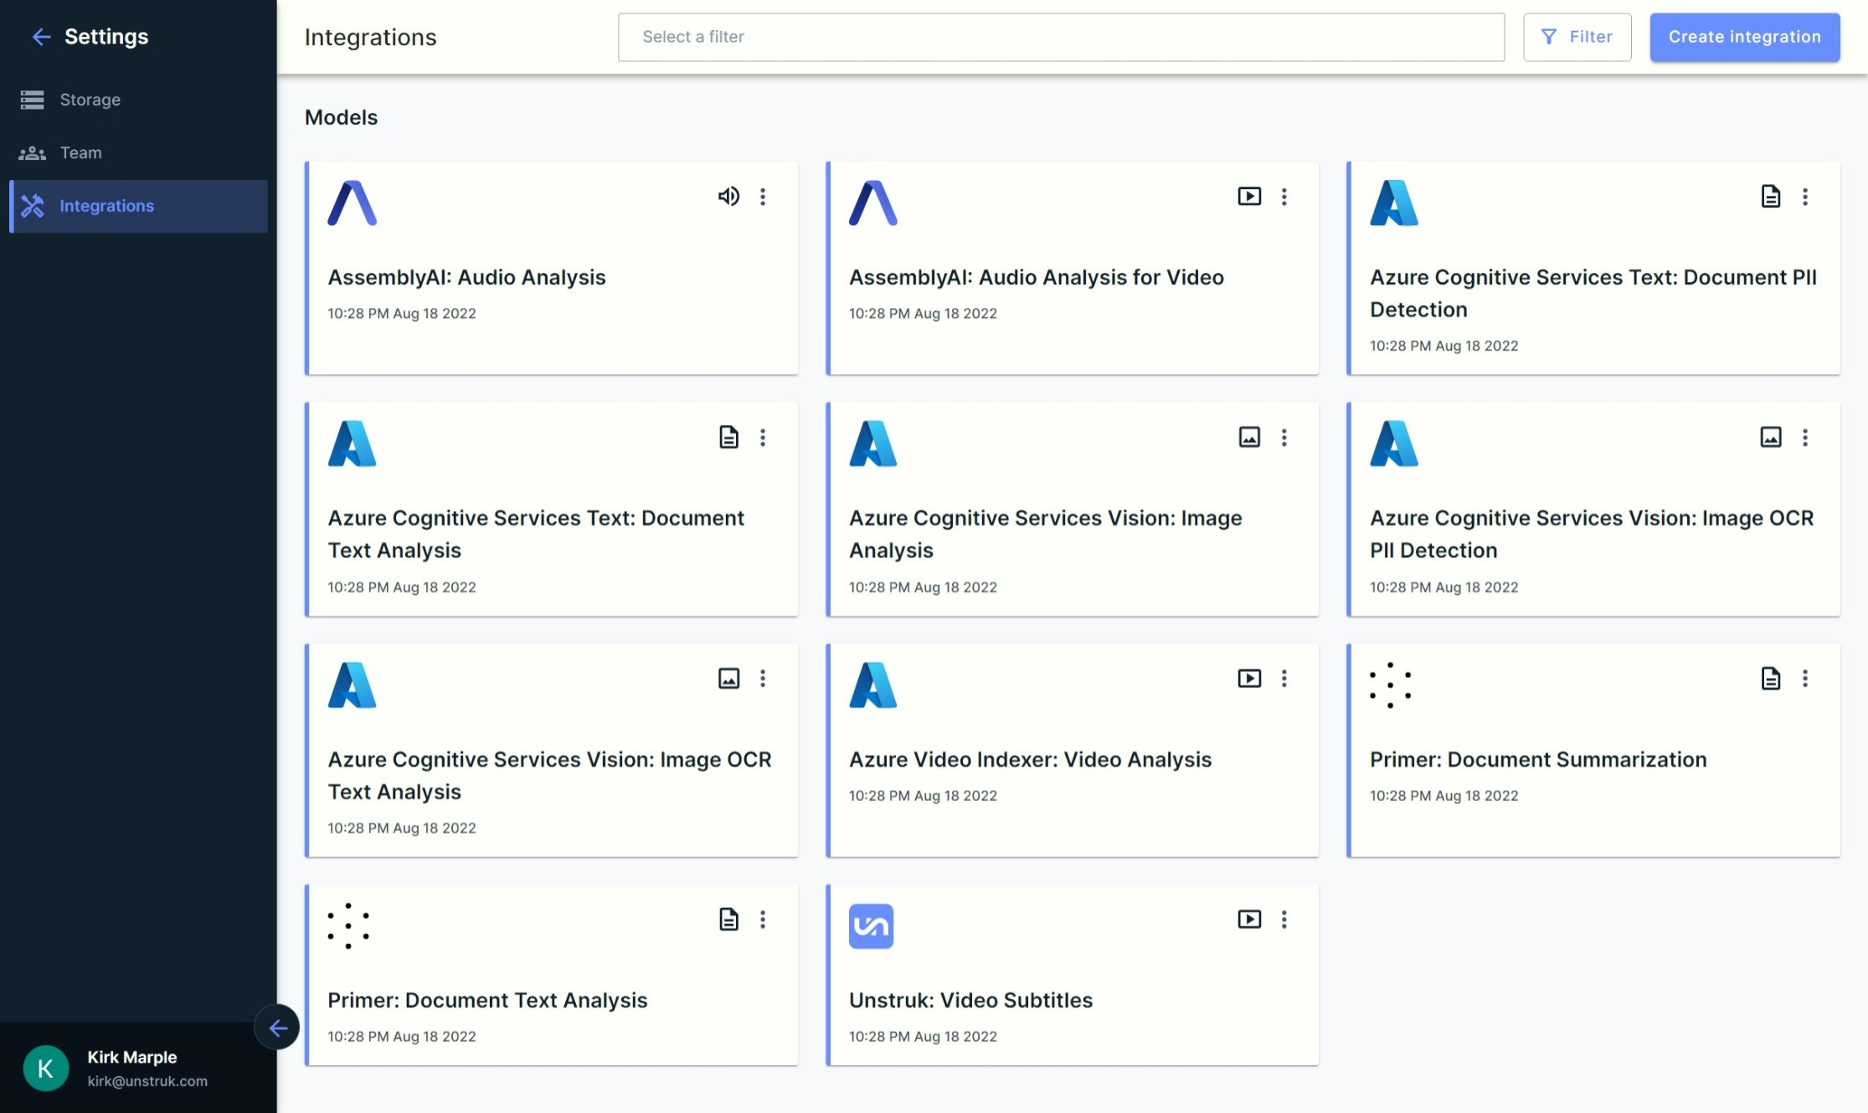Click the Kirk Marple user name
Image resolution: width=1868 pixels, height=1113 pixels.
pyautogui.click(x=132, y=1057)
